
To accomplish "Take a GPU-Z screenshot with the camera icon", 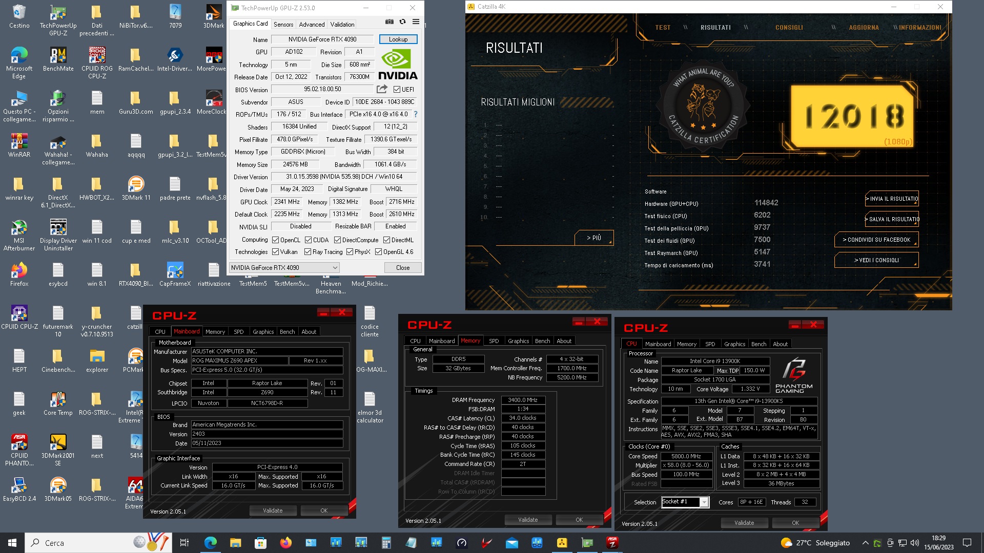I will [389, 22].
